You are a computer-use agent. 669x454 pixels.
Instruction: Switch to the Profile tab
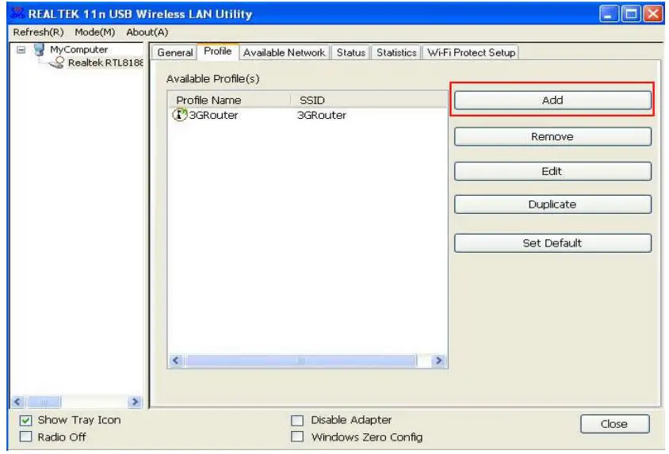tap(218, 52)
